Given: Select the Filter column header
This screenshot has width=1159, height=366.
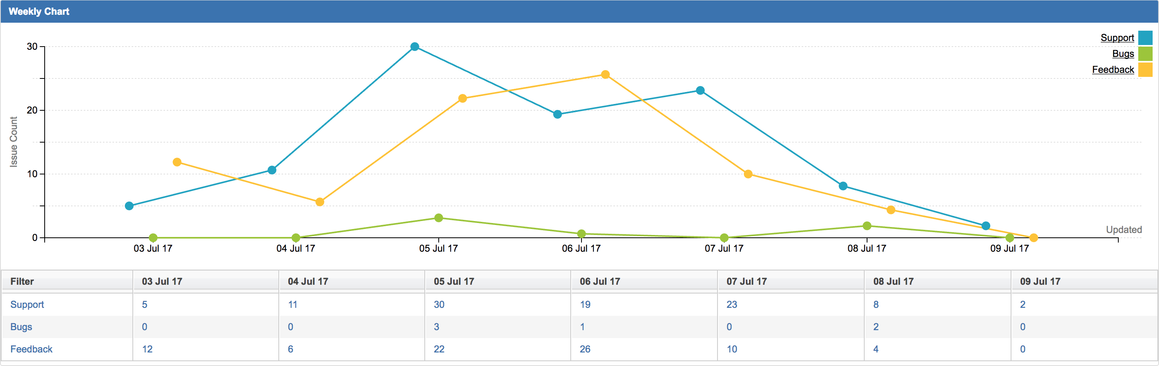Looking at the screenshot, I should coord(22,281).
